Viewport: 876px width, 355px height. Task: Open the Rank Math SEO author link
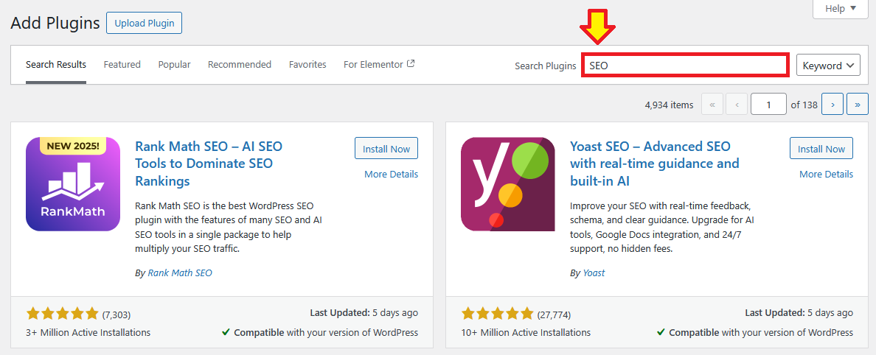[x=180, y=273]
